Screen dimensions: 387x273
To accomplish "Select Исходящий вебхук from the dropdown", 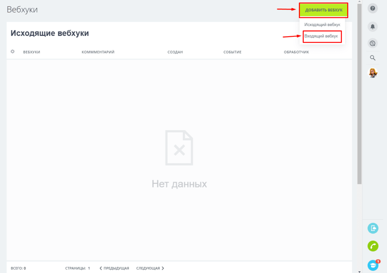I will pos(322,24).
